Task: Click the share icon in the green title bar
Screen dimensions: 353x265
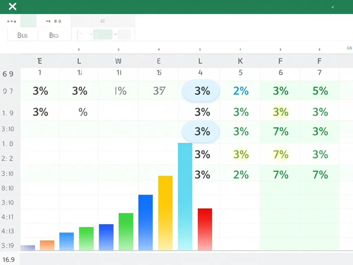Action: tap(332, 7)
